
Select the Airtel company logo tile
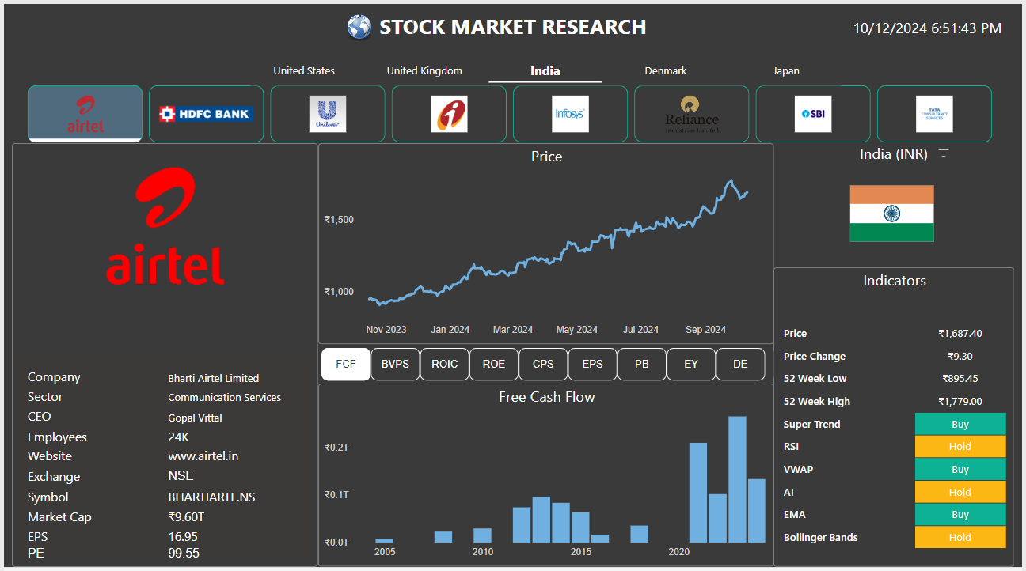(x=85, y=114)
